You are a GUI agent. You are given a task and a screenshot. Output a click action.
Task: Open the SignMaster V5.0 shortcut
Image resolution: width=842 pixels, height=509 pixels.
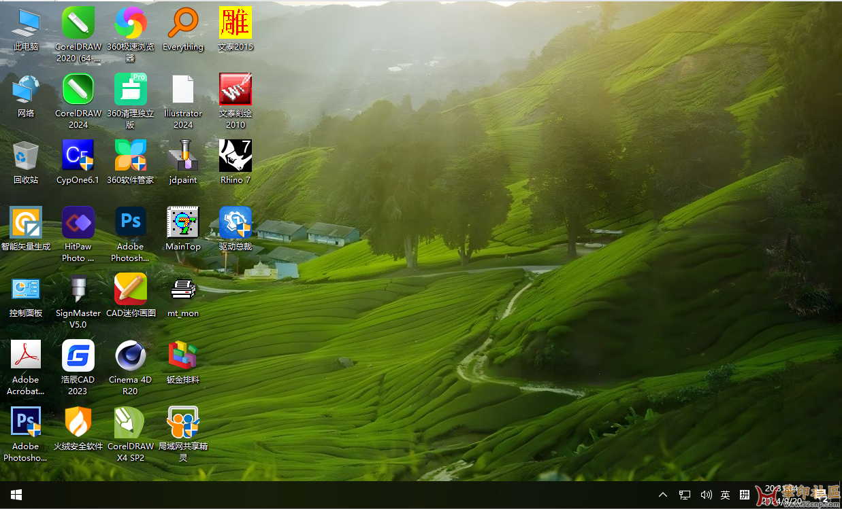coord(78,289)
